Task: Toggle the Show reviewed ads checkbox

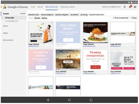Action: click(x=113, y=18)
